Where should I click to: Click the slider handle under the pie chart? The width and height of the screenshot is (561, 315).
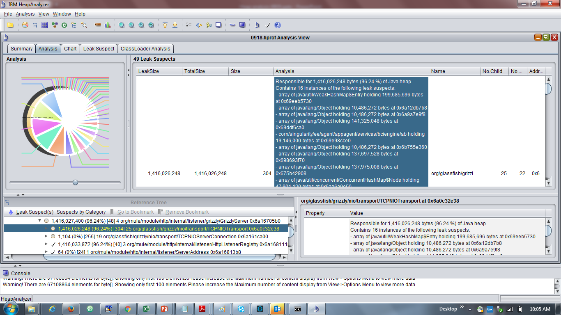75,182
